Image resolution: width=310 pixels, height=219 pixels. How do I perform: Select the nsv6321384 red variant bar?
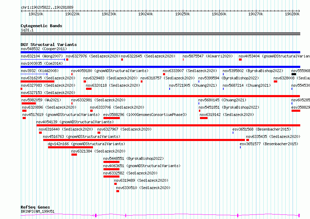[x=74, y=155]
